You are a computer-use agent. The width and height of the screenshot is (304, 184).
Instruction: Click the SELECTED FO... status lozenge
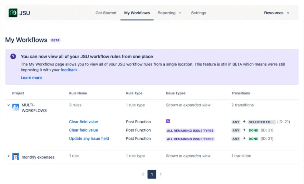click(261, 122)
